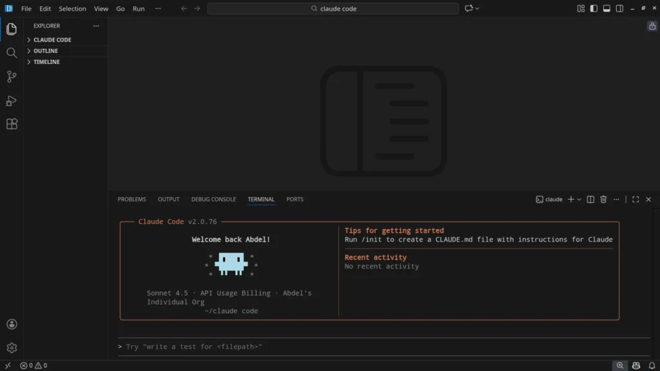Open the Extensions view
Viewport: 660px width, 371px height.
pos(12,124)
